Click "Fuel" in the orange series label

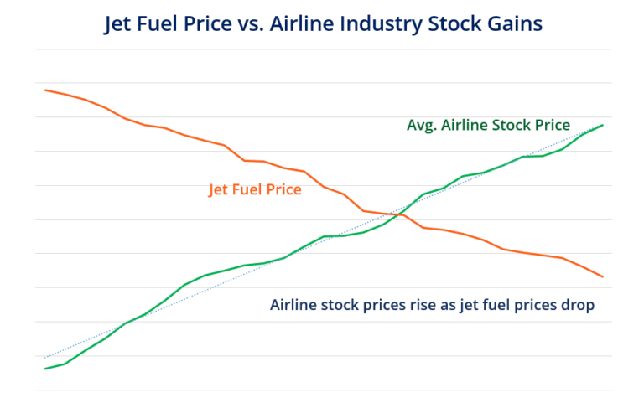(x=247, y=189)
